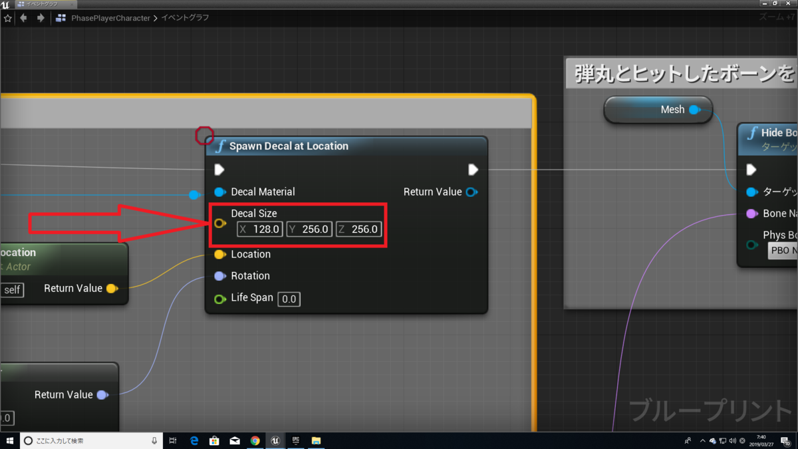
Task: Click the microphone icon in taskbar search
Action: click(154, 440)
